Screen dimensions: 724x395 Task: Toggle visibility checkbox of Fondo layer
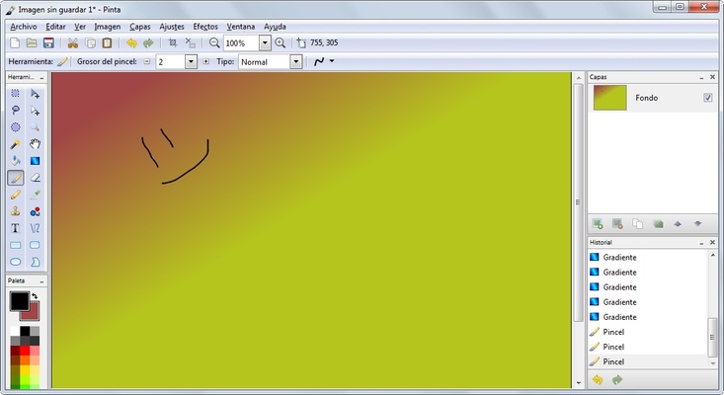[707, 98]
